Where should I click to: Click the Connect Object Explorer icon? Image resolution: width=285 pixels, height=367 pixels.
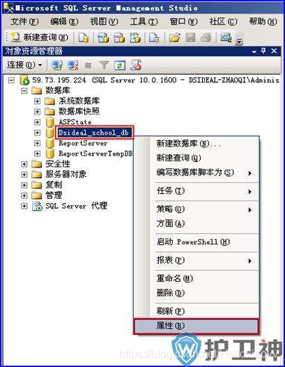pos(57,66)
